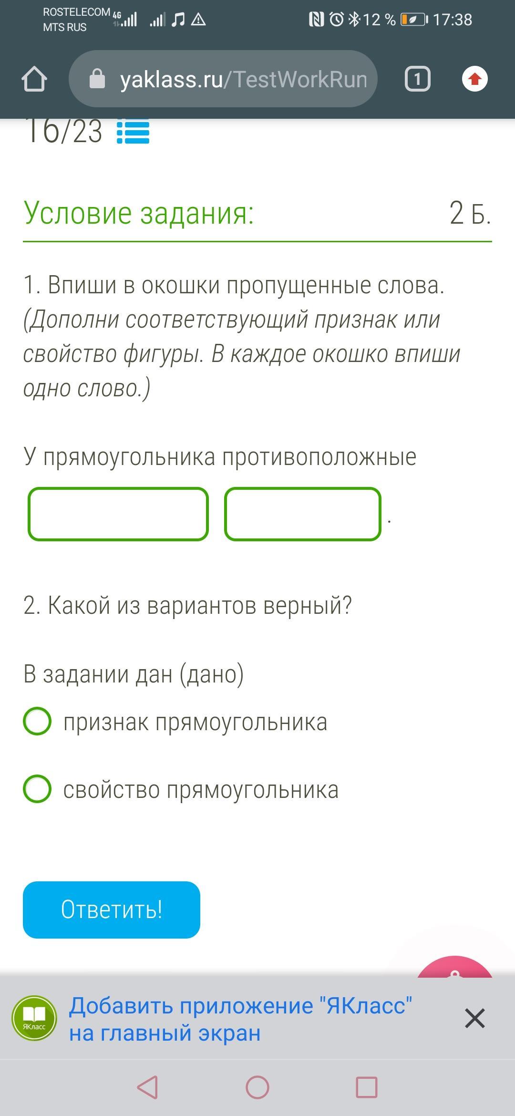Click the first empty answer box
The height and width of the screenshot is (1116, 515).
coord(118,514)
